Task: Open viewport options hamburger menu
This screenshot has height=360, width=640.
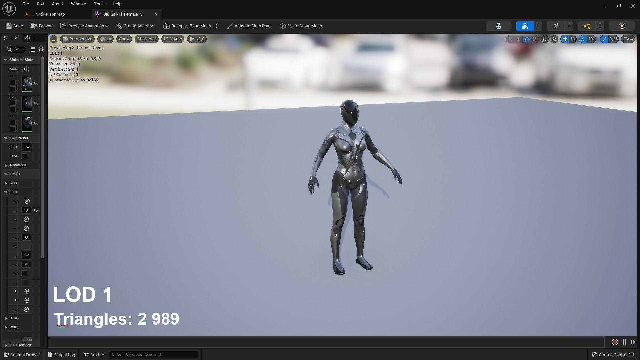Action: [x=53, y=39]
